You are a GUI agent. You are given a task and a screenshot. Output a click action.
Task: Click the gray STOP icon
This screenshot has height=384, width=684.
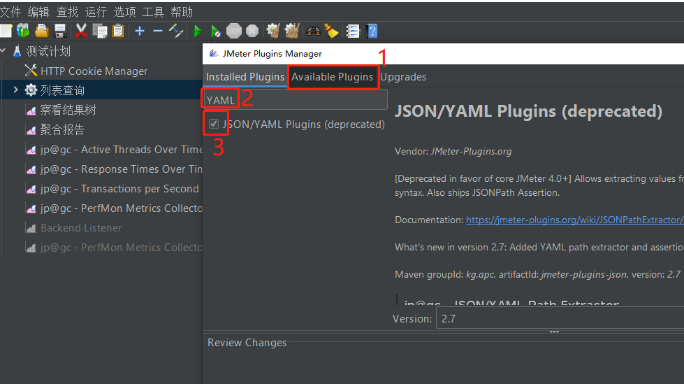pyautogui.click(x=234, y=31)
